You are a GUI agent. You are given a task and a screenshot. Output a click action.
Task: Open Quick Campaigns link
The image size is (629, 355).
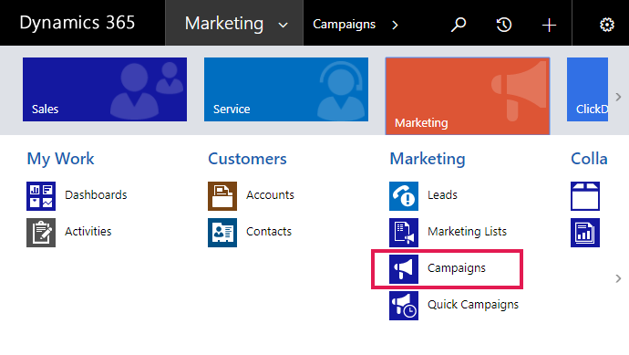(473, 305)
